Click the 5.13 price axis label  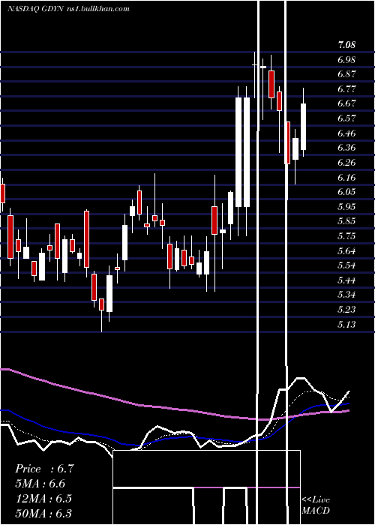[346, 324]
